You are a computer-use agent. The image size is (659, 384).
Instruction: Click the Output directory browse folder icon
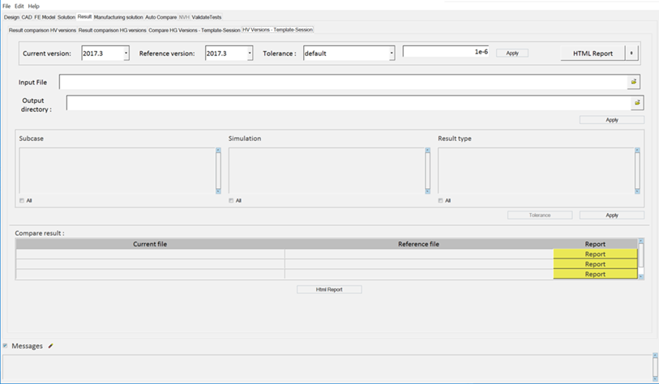click(637, 103)
